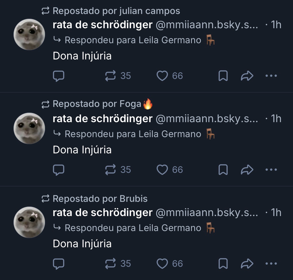Screen dimensions: 293x280
Task: Reply to the post reposted by Brubis
Action: (59, 264)
